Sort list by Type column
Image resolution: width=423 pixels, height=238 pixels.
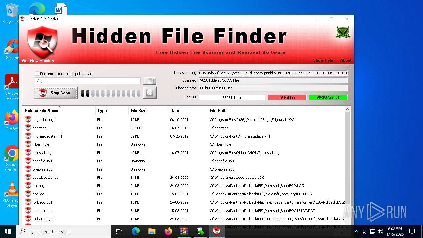[x=112, y=111]
